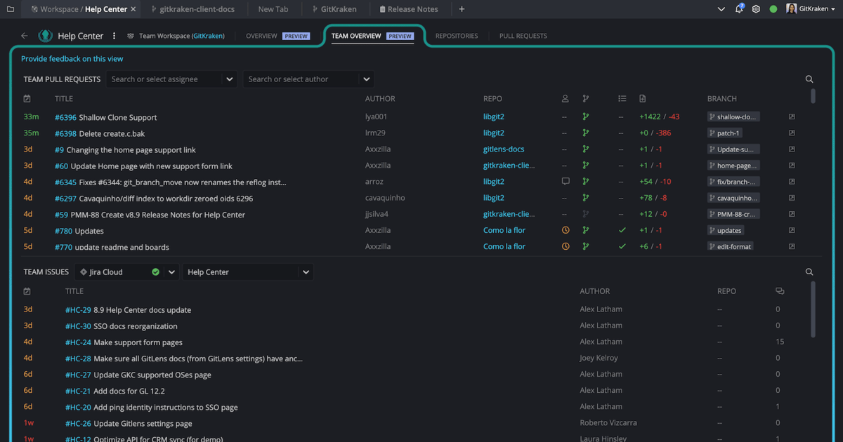
Task: Open the author filter dropdown
Action: (366, 79)
